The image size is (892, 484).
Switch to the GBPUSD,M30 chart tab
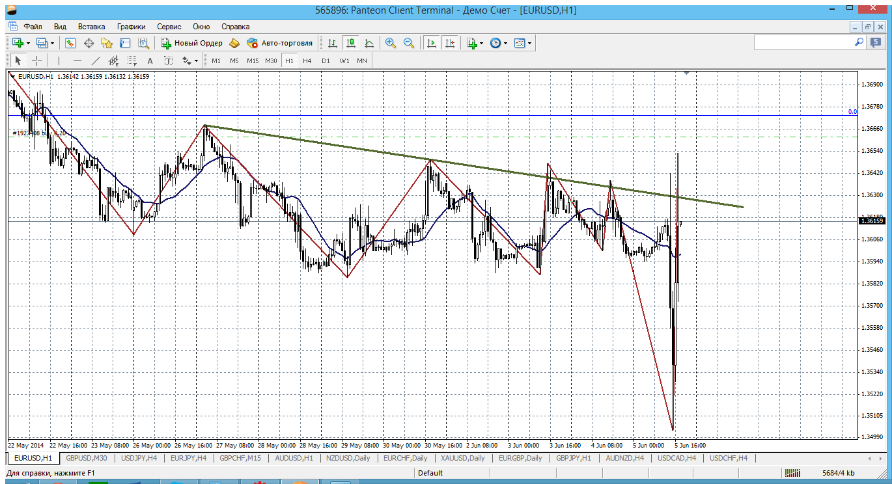pos(86,458)
